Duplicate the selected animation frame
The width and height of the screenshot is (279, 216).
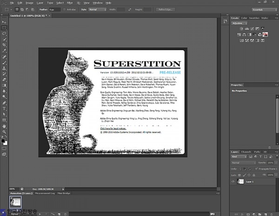59,214
